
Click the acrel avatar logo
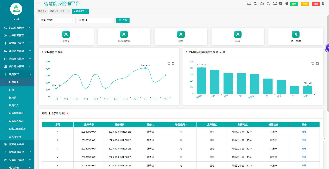click(x=16, y=9)
